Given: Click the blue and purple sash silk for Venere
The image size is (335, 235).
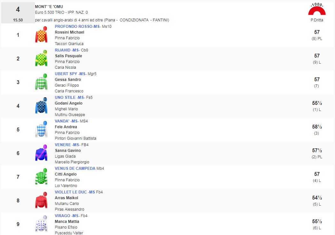Looking at the screenshot, I should click(x=41, y=153).
